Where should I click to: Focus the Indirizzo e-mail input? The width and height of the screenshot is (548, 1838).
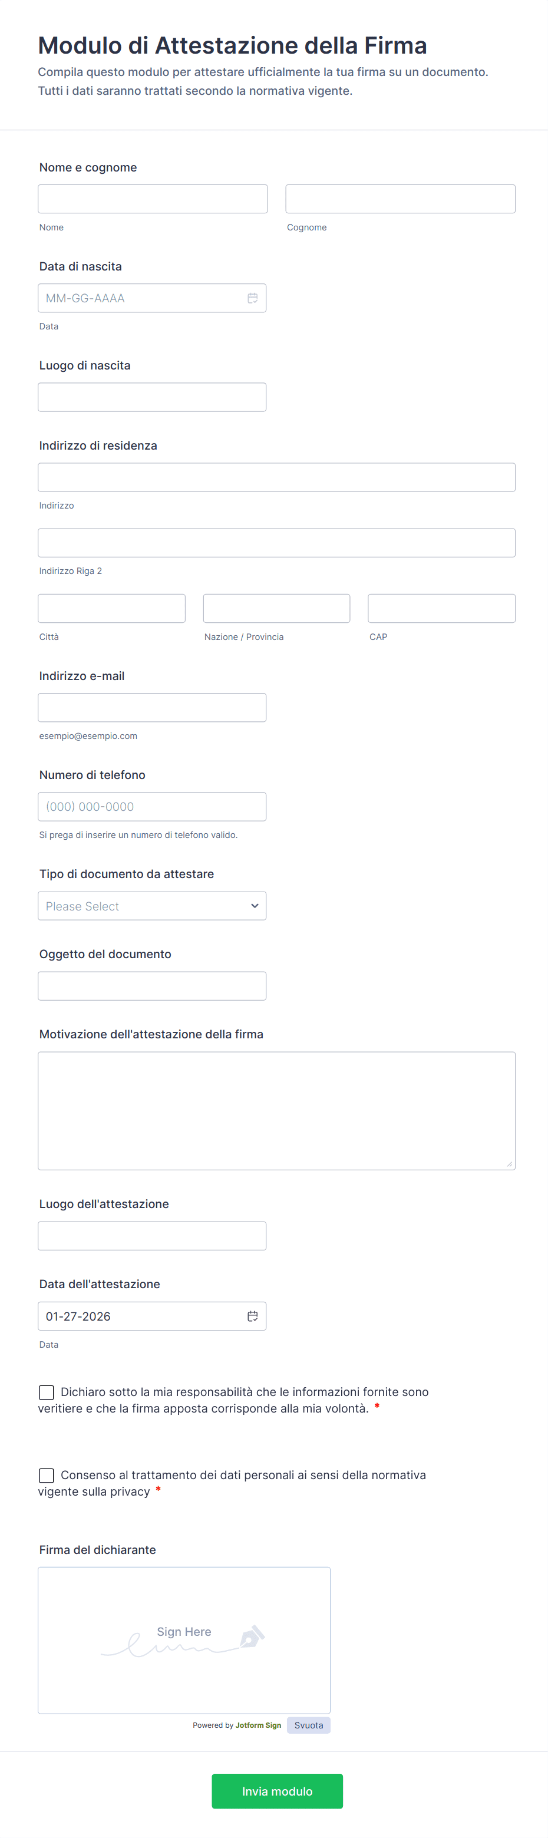(x=152, y=708)
